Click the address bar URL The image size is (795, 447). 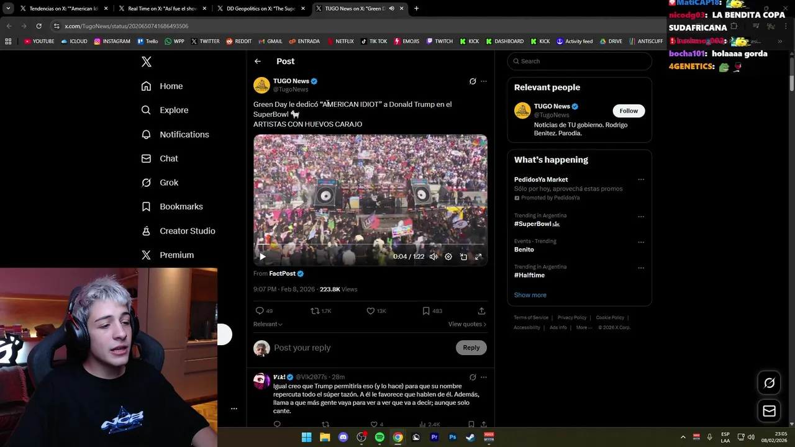126,26
